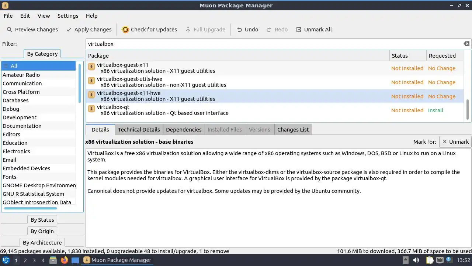This screenshot has height=266, width=472.
Task: Open the File menu
Action: (x=8, y=16)
